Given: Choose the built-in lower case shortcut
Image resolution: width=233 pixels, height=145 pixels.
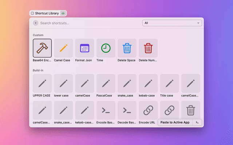Looking at the screenshot, I should click(x=63, y=83).
